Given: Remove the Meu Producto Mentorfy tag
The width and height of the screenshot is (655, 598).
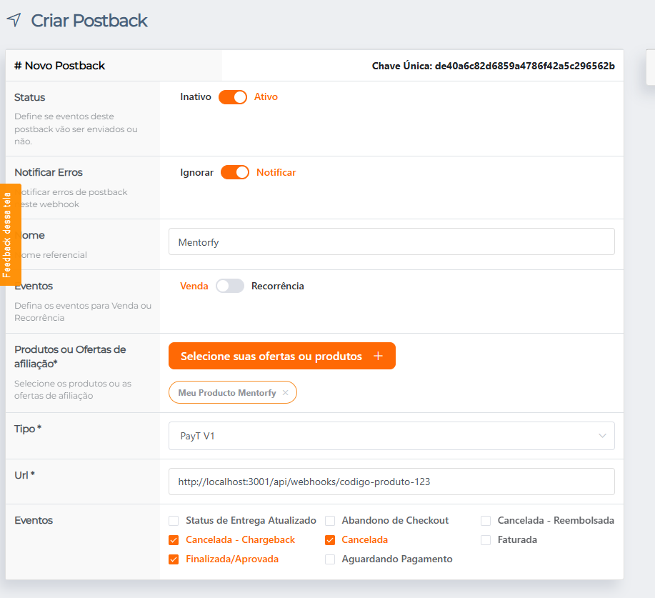Looking at the screenshot, I should tap(285, 392).
